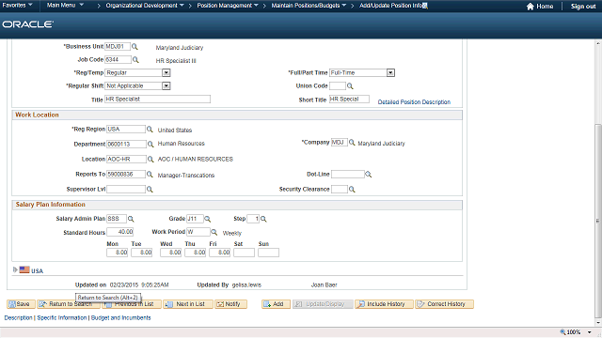Open lookup icon for Dot-Line field

click(368, 175)
